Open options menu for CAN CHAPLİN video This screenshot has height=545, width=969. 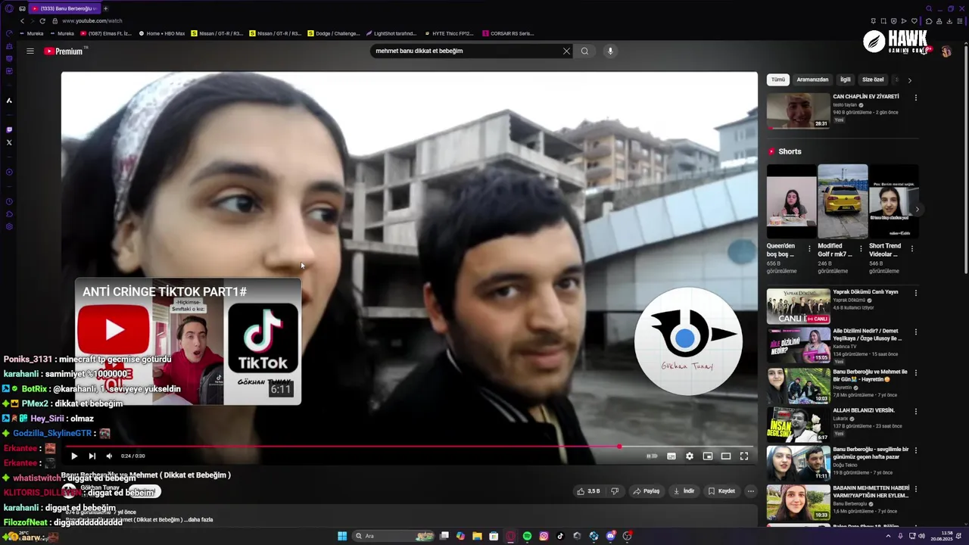(915, 98)
